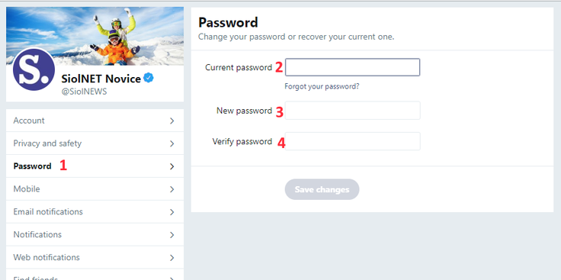Click the SiolNET Novice profile avatar

[x=34, y=69]
